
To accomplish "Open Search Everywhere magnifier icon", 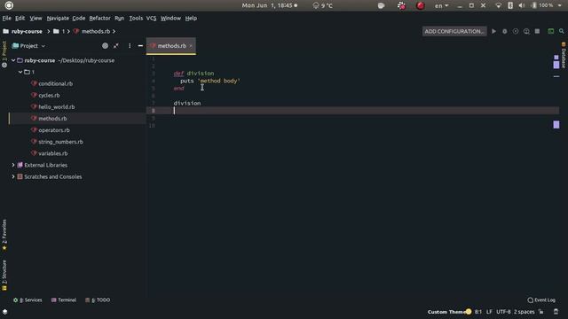I will (562, 32).
